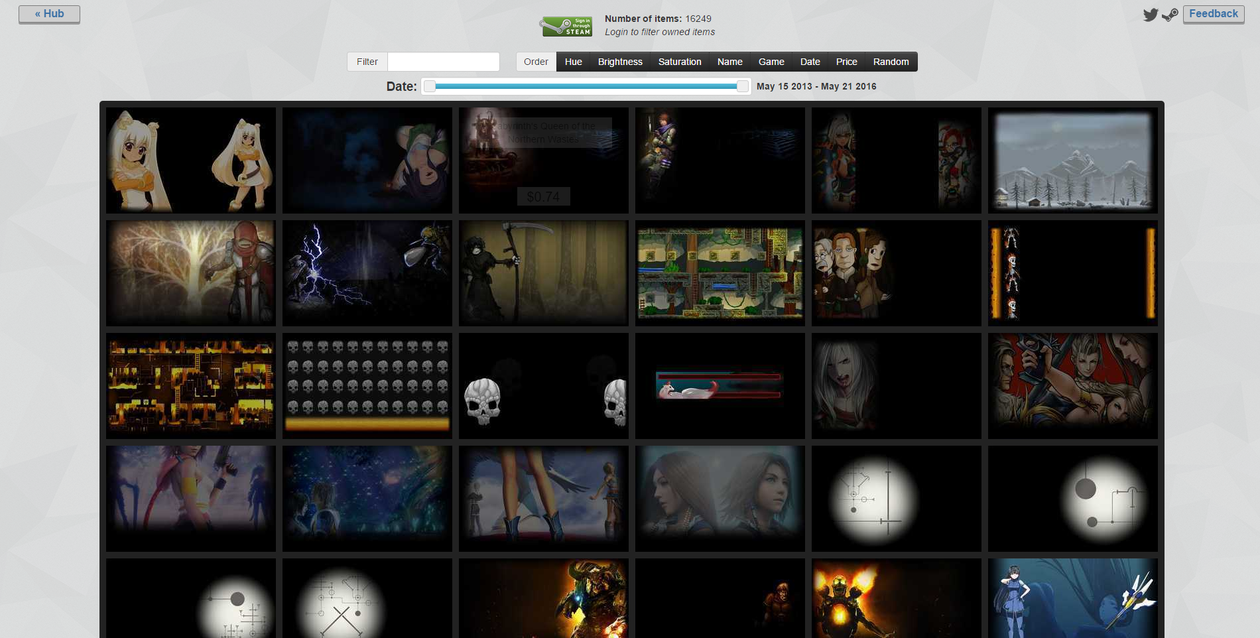Click 'Login to filter owned items' text

(660, 32)
